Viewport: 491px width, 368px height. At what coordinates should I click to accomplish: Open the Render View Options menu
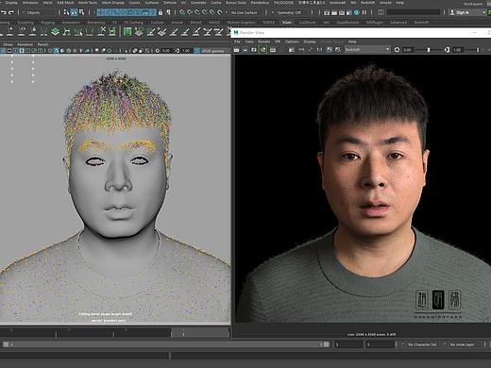tap(292, 42)
